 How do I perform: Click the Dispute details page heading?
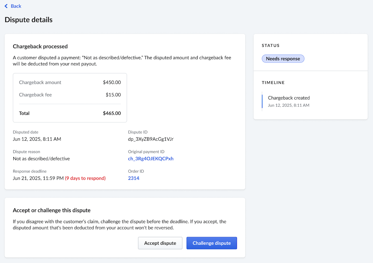(29, 19)
